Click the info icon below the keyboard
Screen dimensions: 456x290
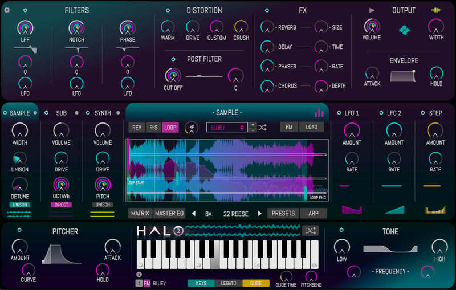tap(138, 275)
